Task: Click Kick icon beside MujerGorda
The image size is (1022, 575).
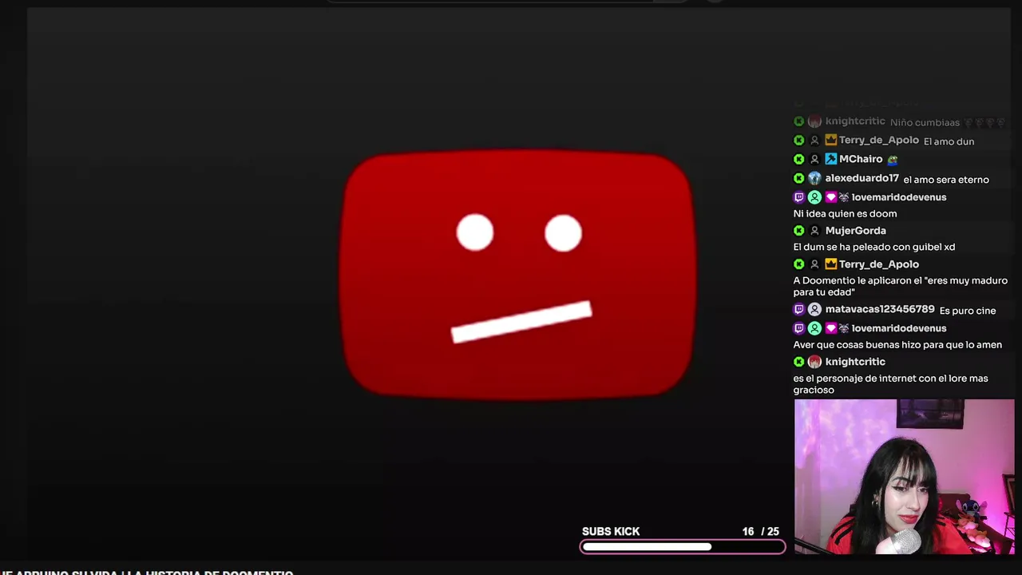Action: click(x=798, y=231)
